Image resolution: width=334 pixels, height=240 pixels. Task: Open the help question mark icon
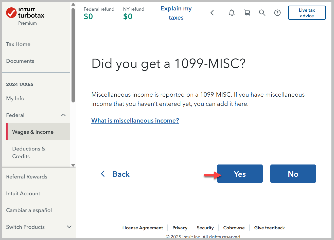pos(277,13)
